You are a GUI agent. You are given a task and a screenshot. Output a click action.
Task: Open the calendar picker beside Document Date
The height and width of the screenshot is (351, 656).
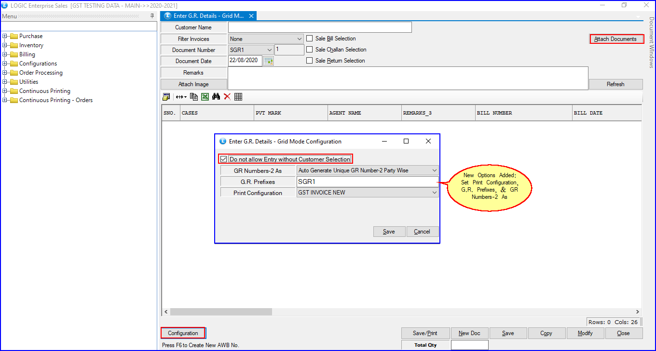point(268,61)
